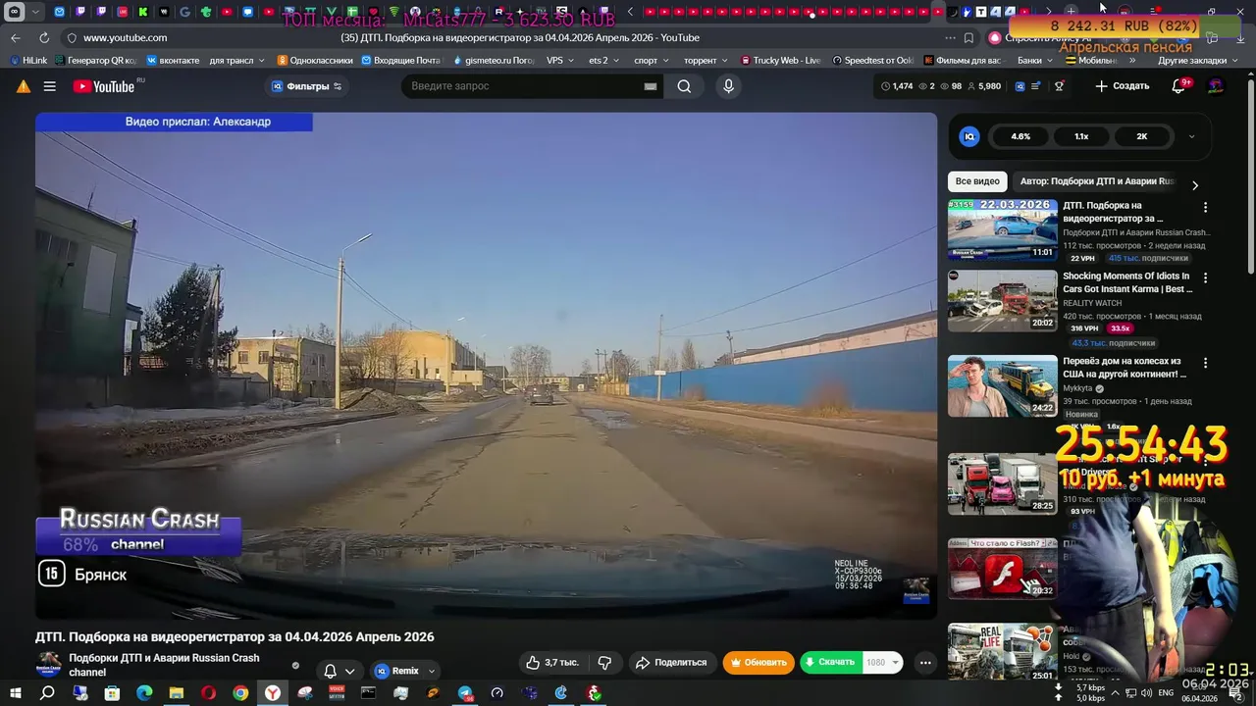Viewport: 1256px width, 706px height.
Task: Expand VPS bookmarks folder
Action: click(560, 60)
